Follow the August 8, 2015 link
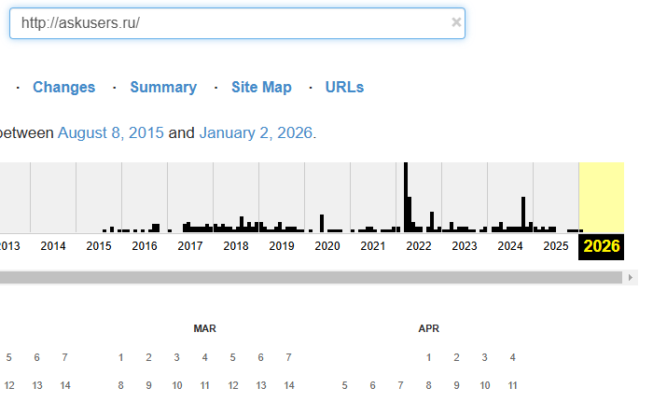 (x=110, y=133)
